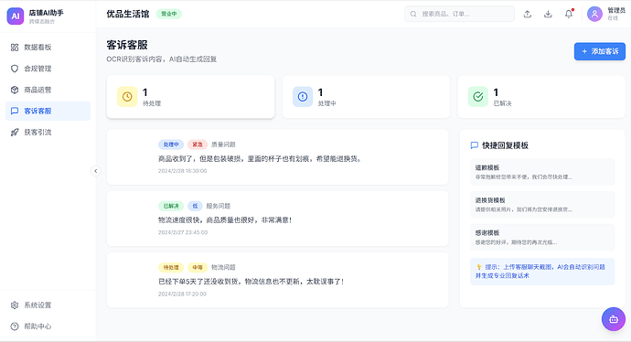Viewport: 631px width, 342px height.
Task: Open 获客引流 in sidebar
Action: (48, 132)
